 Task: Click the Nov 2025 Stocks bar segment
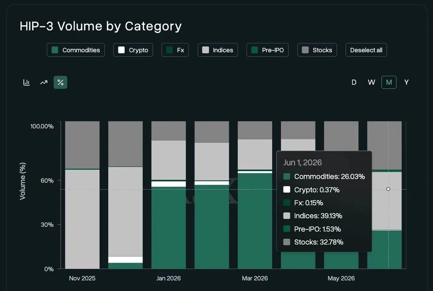[x=82, y=145]
